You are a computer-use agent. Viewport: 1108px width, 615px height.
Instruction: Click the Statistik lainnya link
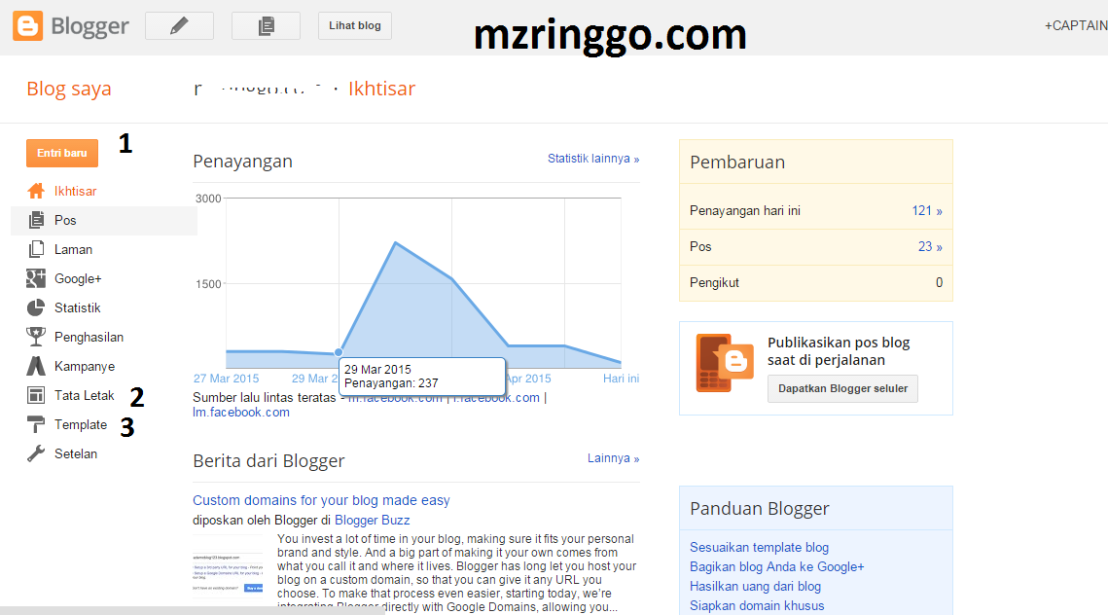(592, 159)
